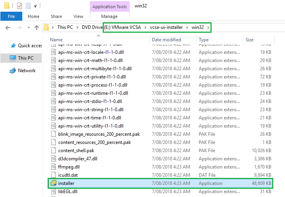Select the content_shell.pak file
This screenshot has height=197, width=285.
(x=76, y=151)
